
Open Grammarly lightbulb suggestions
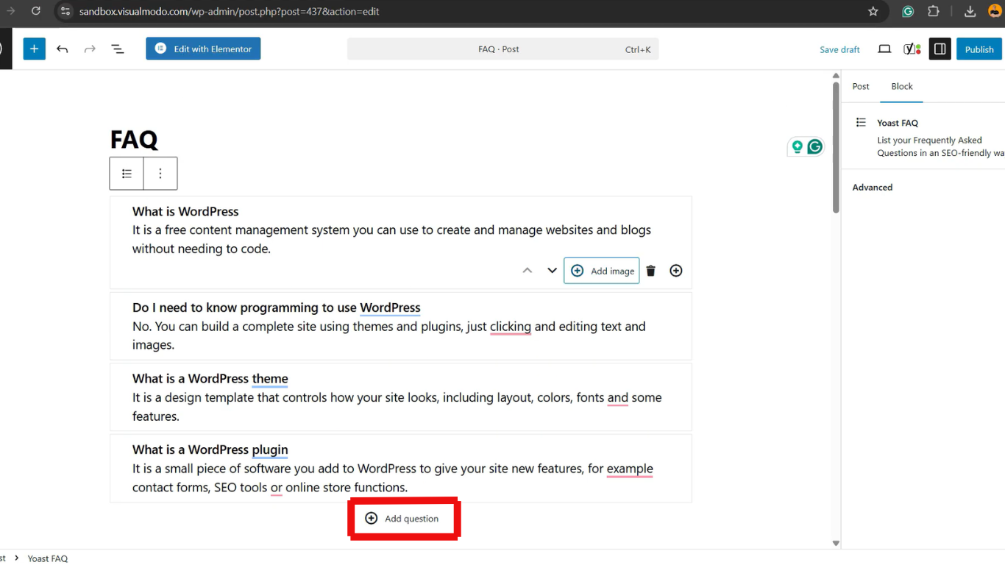(x=797, y=147)
